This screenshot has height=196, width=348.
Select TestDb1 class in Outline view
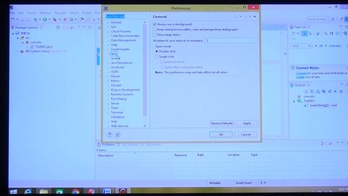click(309, 101)
